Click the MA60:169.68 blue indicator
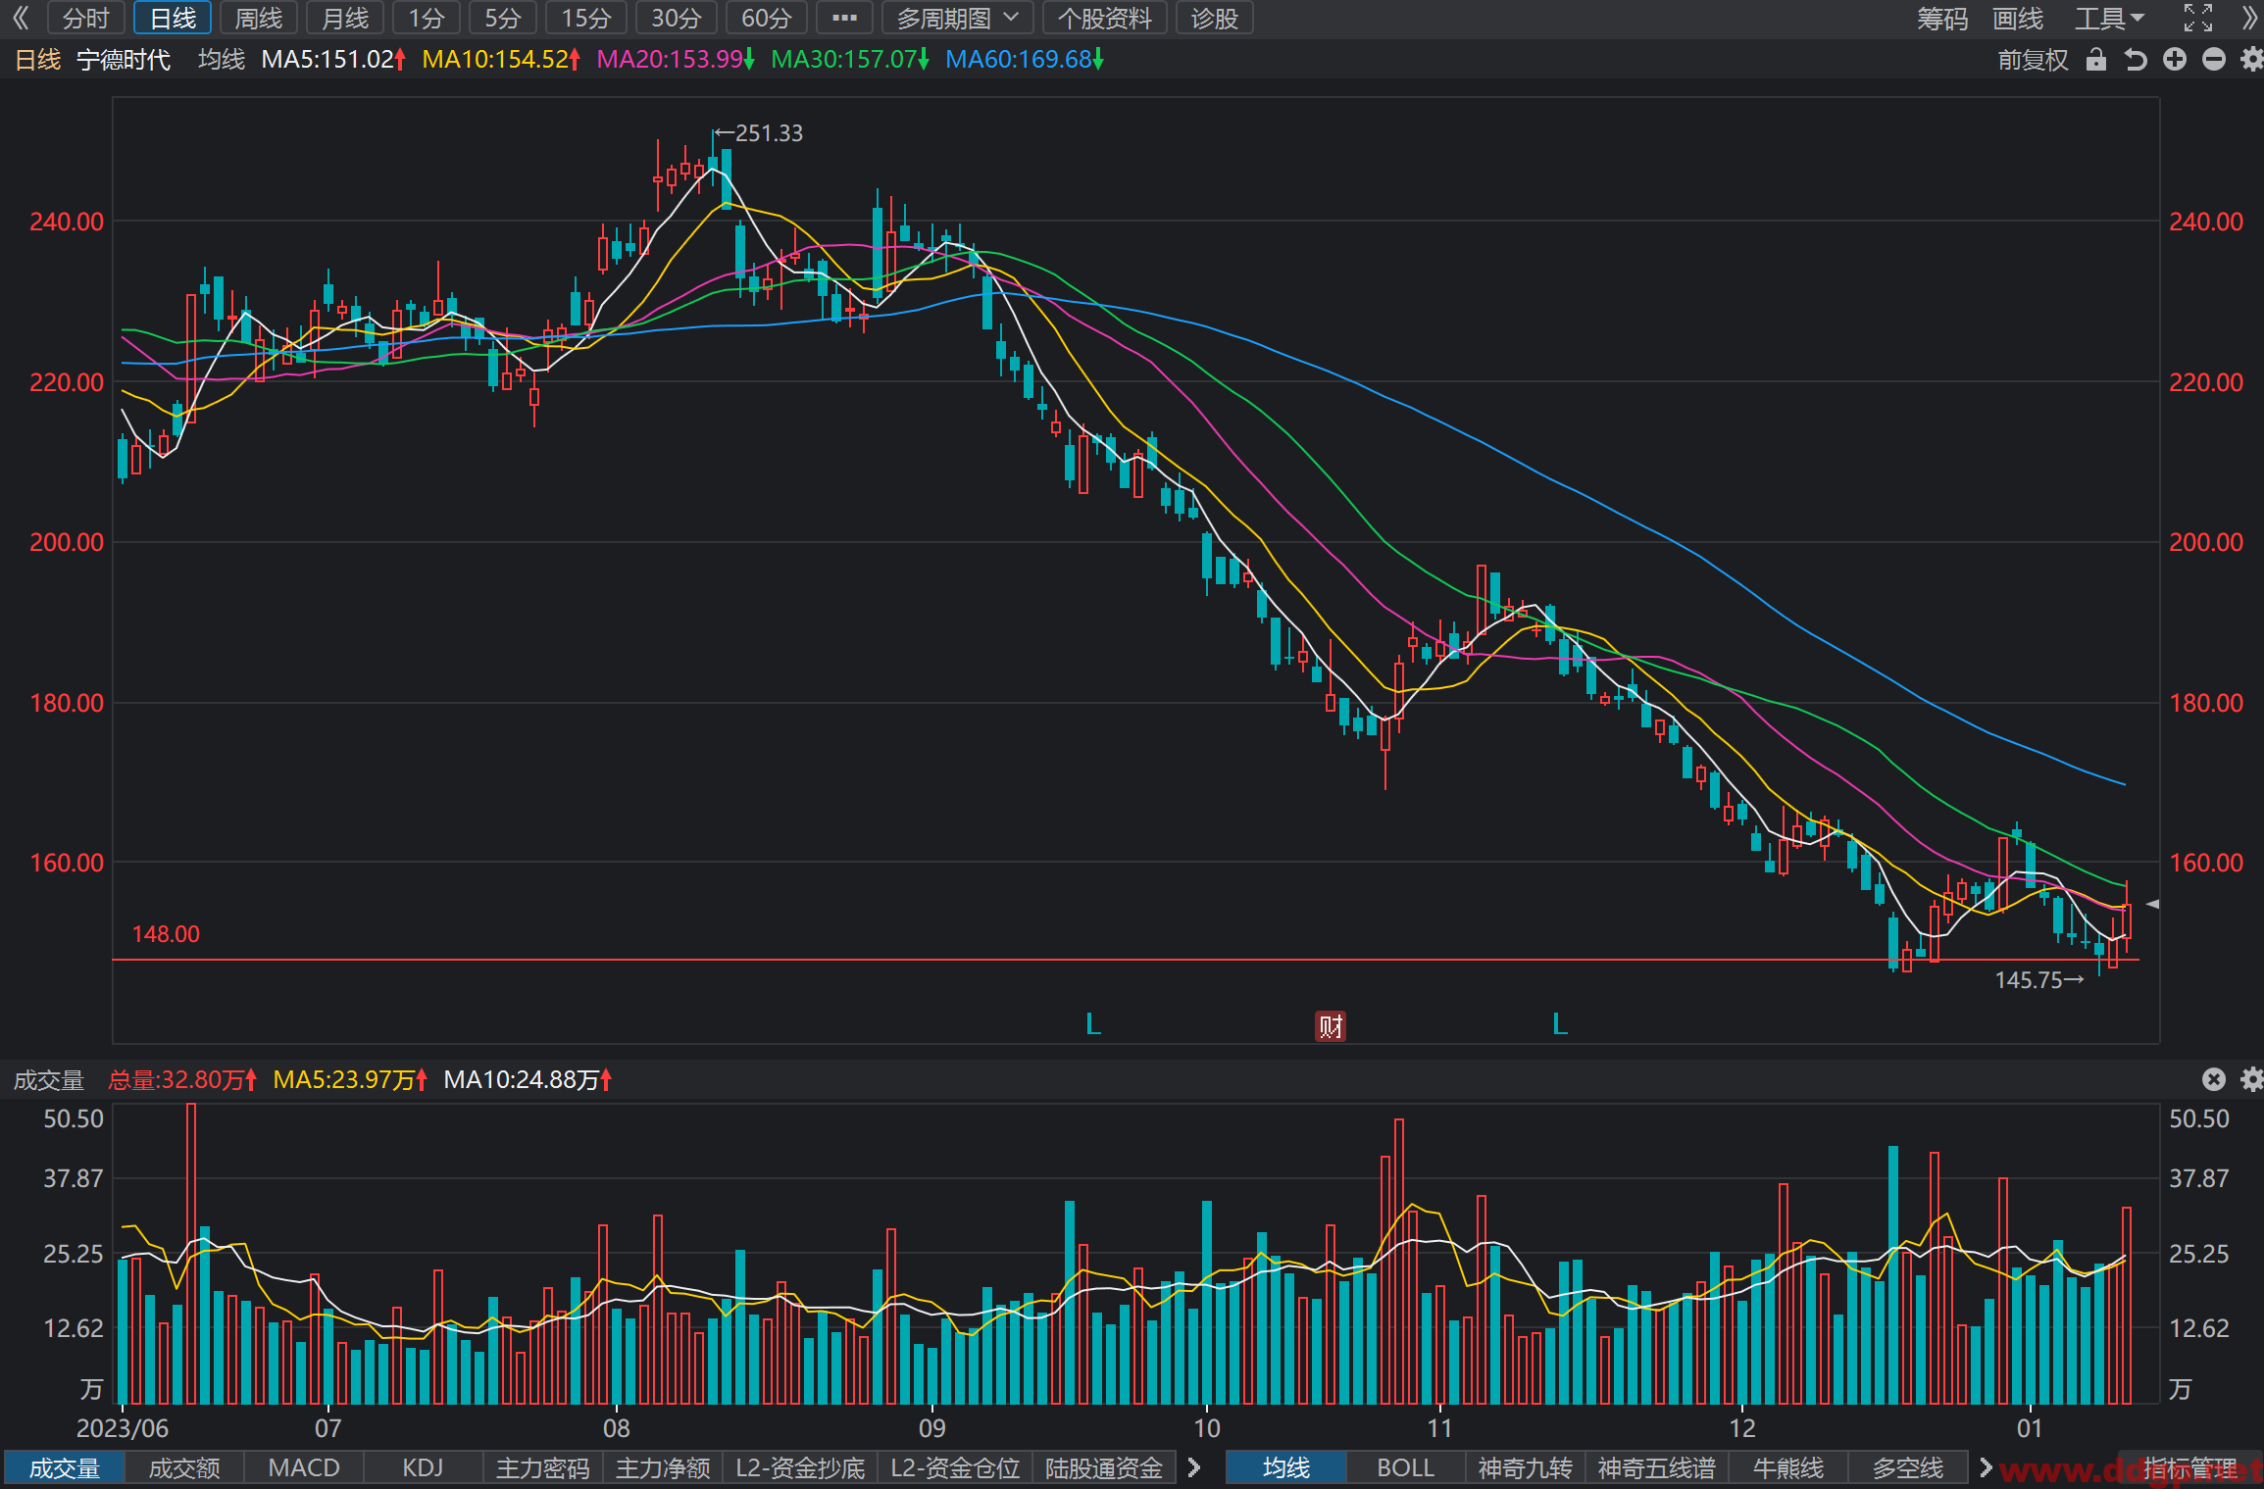Viewport: 2264px width, 1489px height. pos(1025,60)
